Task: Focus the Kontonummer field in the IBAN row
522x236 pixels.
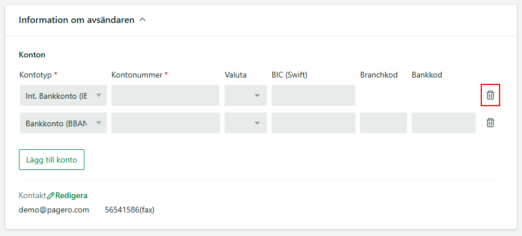Action: [x=165, y=95]
